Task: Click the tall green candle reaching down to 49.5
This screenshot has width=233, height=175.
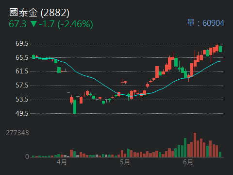Action: coord(75,105)
